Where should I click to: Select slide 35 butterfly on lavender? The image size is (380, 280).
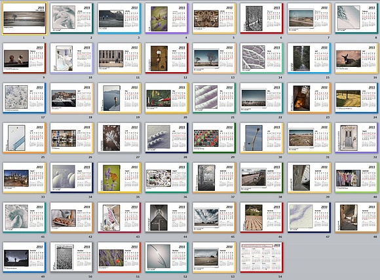click(x=119, y=178)
